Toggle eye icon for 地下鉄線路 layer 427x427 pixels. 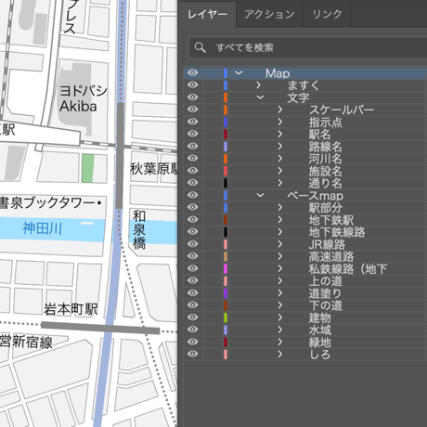click(x=192, y=231)
